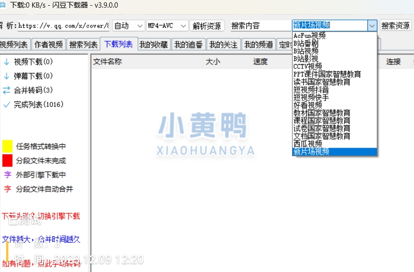This screenshot has height=272, width=414.
Task: Click 如有问题,点此手动转码 link
Action: pos(41,263)
